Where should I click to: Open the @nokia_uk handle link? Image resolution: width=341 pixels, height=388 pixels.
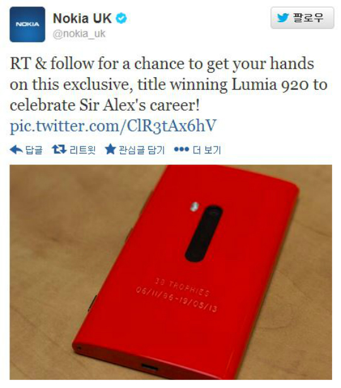[79, 33]
